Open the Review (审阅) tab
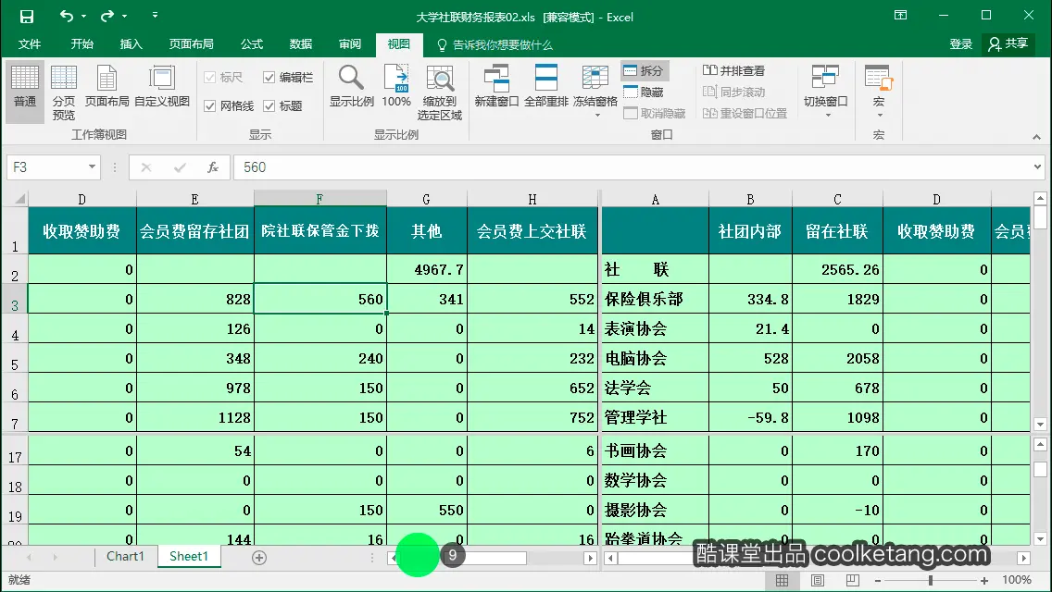 pyautogui.click(x=349, y=44)
